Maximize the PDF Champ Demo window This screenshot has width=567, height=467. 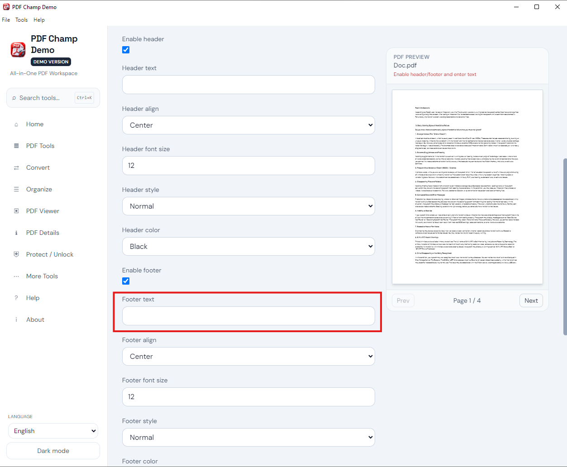pos(537,7)
